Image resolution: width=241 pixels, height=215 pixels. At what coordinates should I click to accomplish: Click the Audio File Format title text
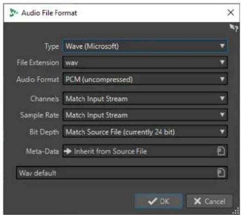(49, 13)
